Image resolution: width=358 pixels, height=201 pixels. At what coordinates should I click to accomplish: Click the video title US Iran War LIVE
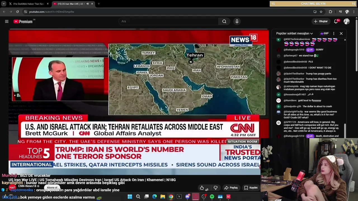pyautogui.click(x=92, y=180)
